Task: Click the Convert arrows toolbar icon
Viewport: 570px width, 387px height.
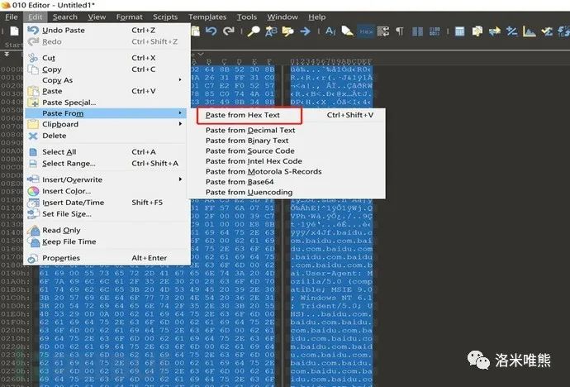Action: 494,31
